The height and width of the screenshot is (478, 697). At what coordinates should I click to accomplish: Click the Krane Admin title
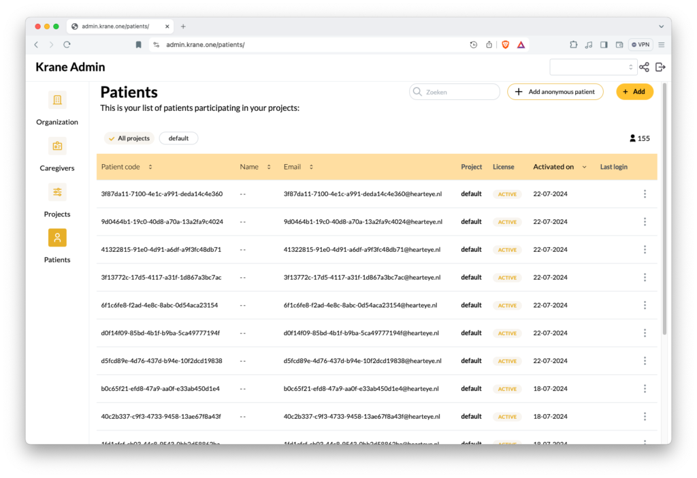coord(70,67)
